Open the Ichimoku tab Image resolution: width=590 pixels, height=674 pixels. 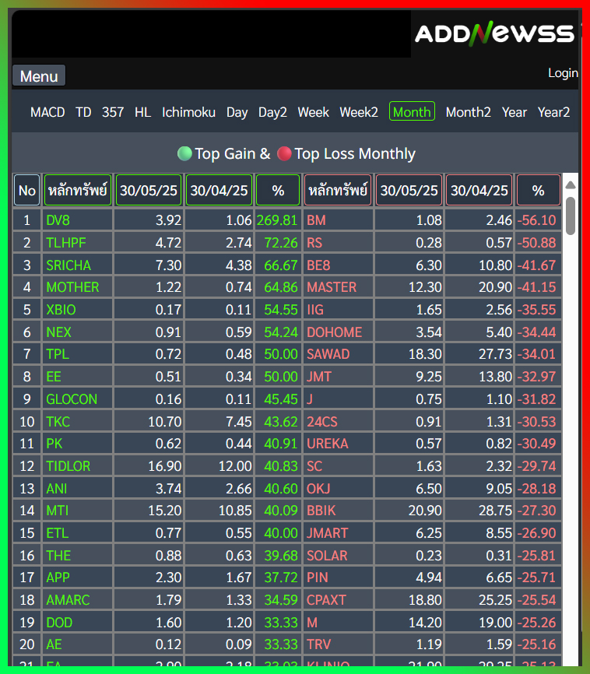pyautogui.click(x=188, y=112)
